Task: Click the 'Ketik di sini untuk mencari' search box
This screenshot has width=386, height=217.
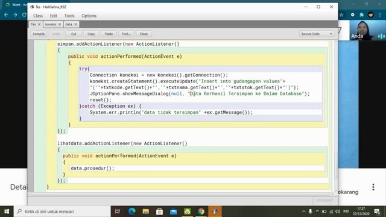Action: click(62, 212)
